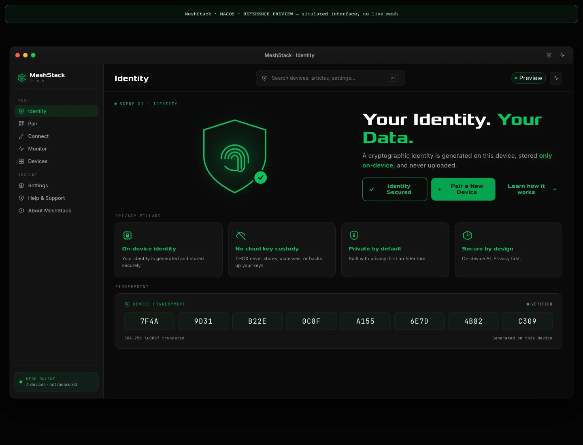Focus the Search devices, articles, settings field
The image size is (583, 445).
pyautogui.click(x=330, y=78)
